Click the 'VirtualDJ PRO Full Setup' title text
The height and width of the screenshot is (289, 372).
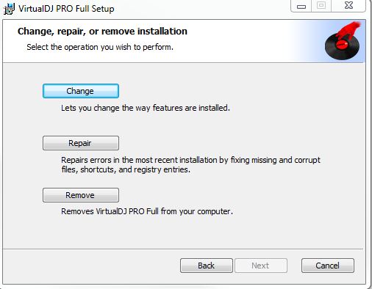pyautogui.click(x=66, y=9)
